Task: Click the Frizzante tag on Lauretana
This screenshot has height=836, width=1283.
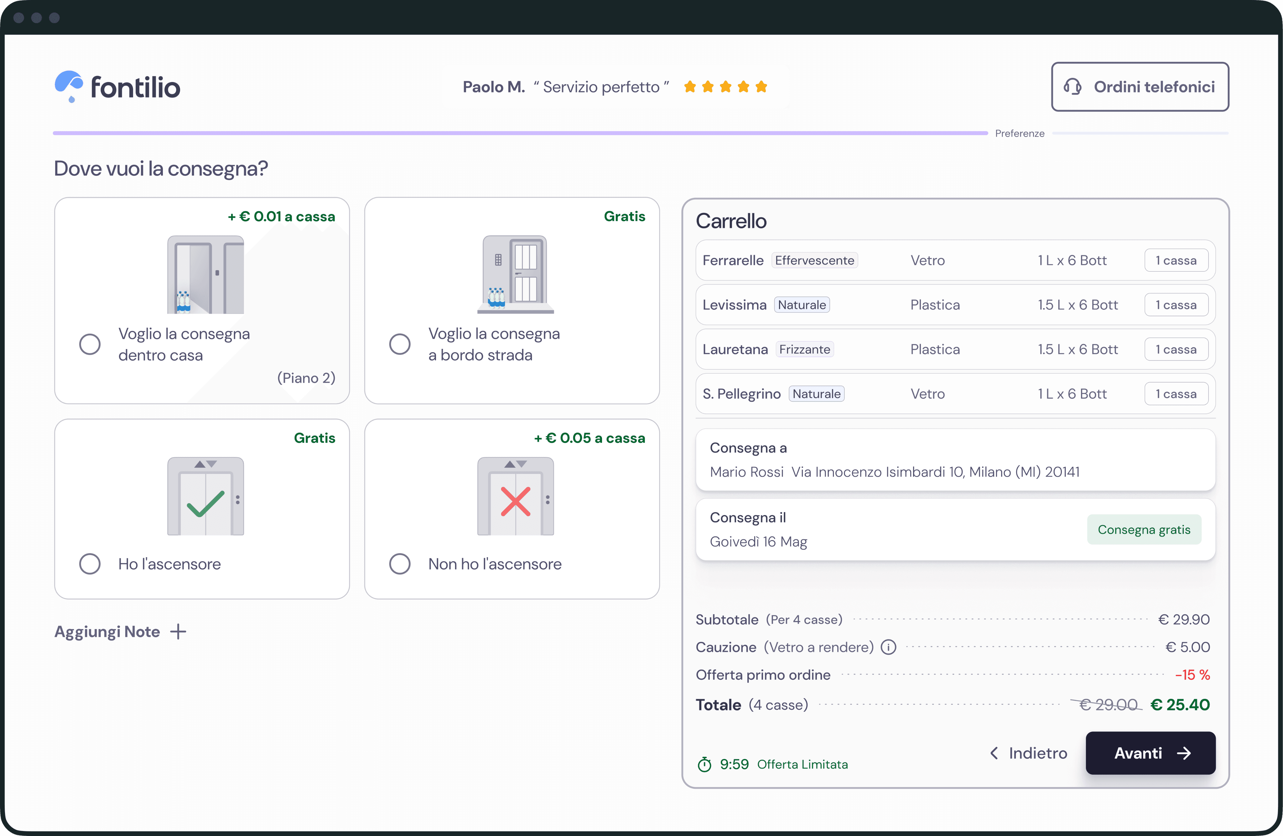Action: click(804, 349)
